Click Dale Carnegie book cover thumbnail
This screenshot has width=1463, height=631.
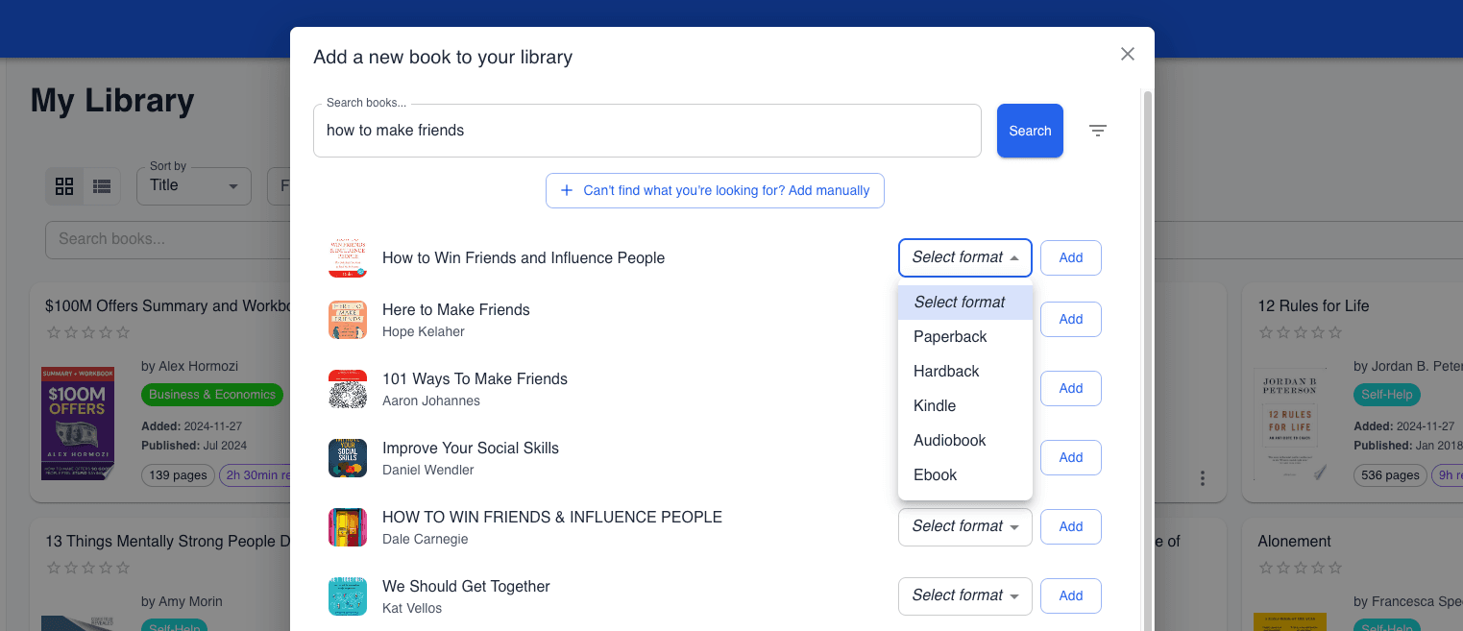[348, 527]
